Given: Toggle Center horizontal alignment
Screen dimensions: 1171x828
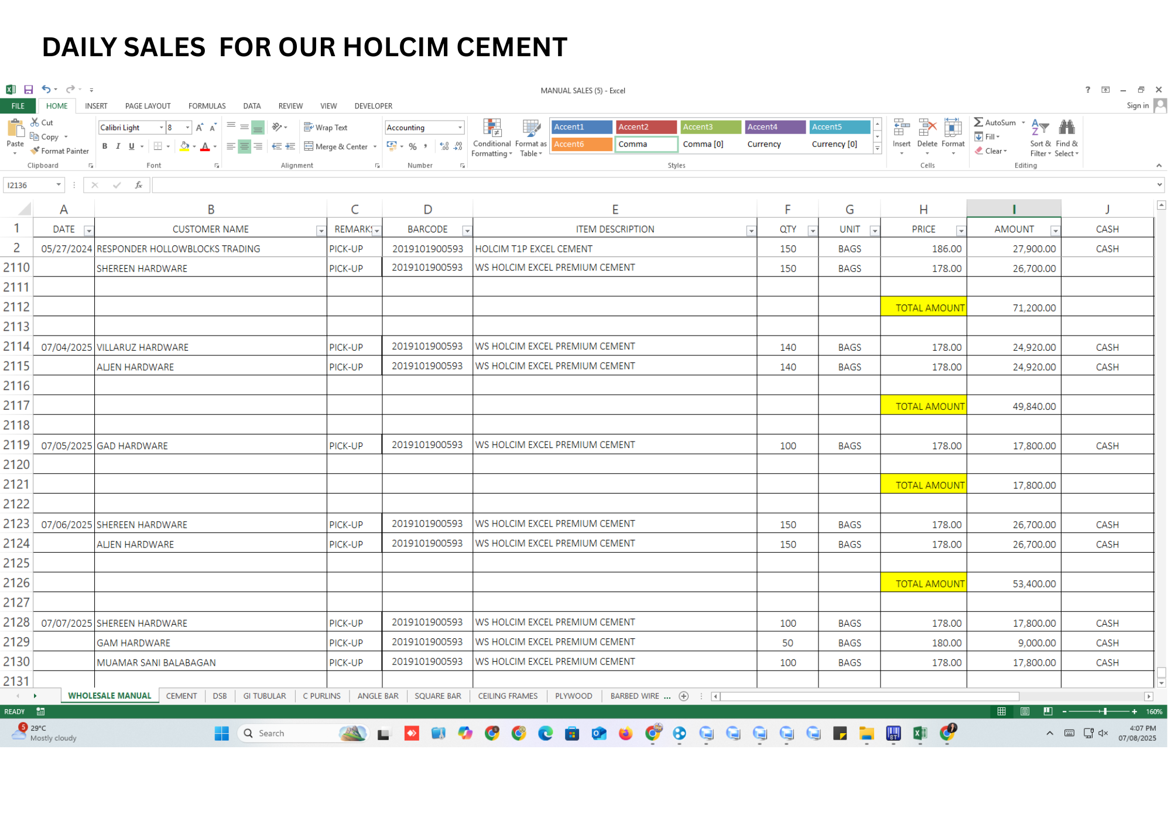Looking at the screenshot, I should coord(244,146).
